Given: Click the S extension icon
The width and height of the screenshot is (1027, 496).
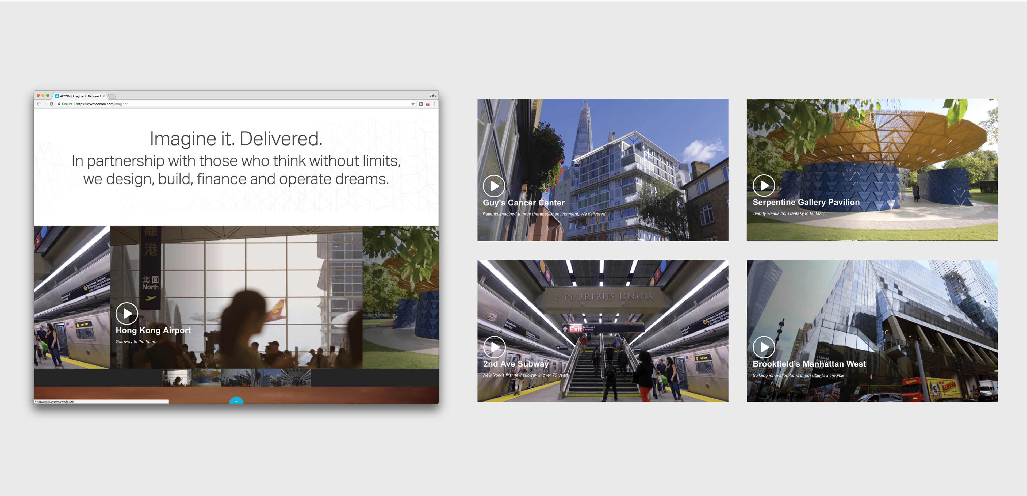Looking at the screenshot, I should pyautogui.click(x=421, y=104).
